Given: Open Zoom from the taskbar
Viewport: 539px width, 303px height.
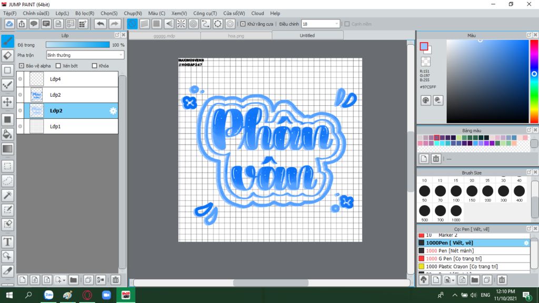Looking at the screenshot, I should [106, 295].
